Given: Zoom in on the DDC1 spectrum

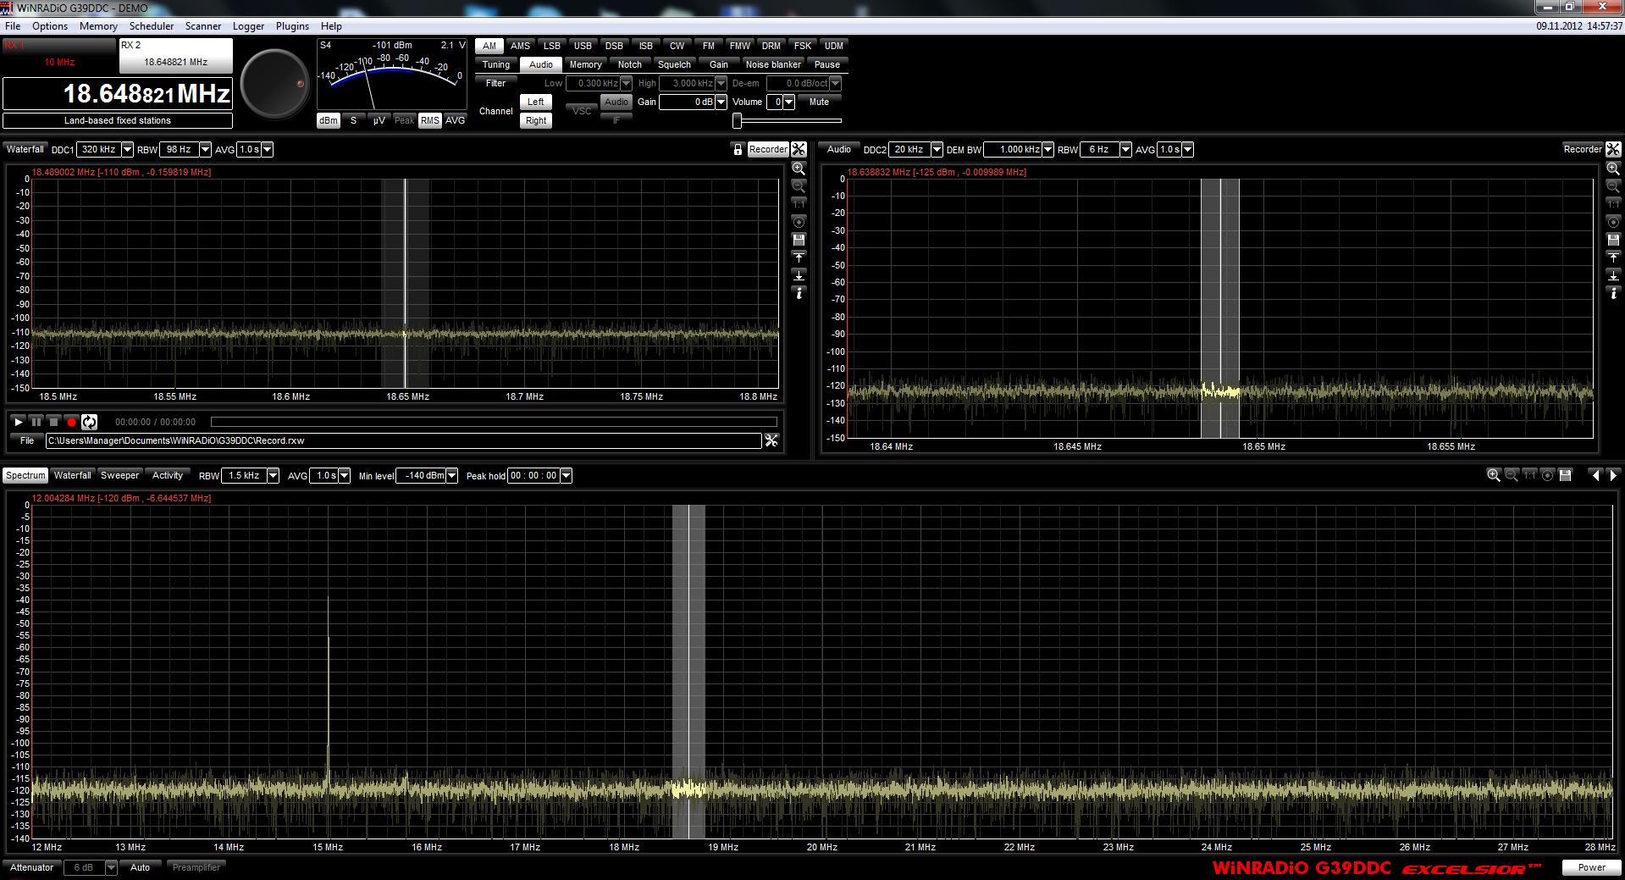Looking at the screenshot, I should [799, 169].
